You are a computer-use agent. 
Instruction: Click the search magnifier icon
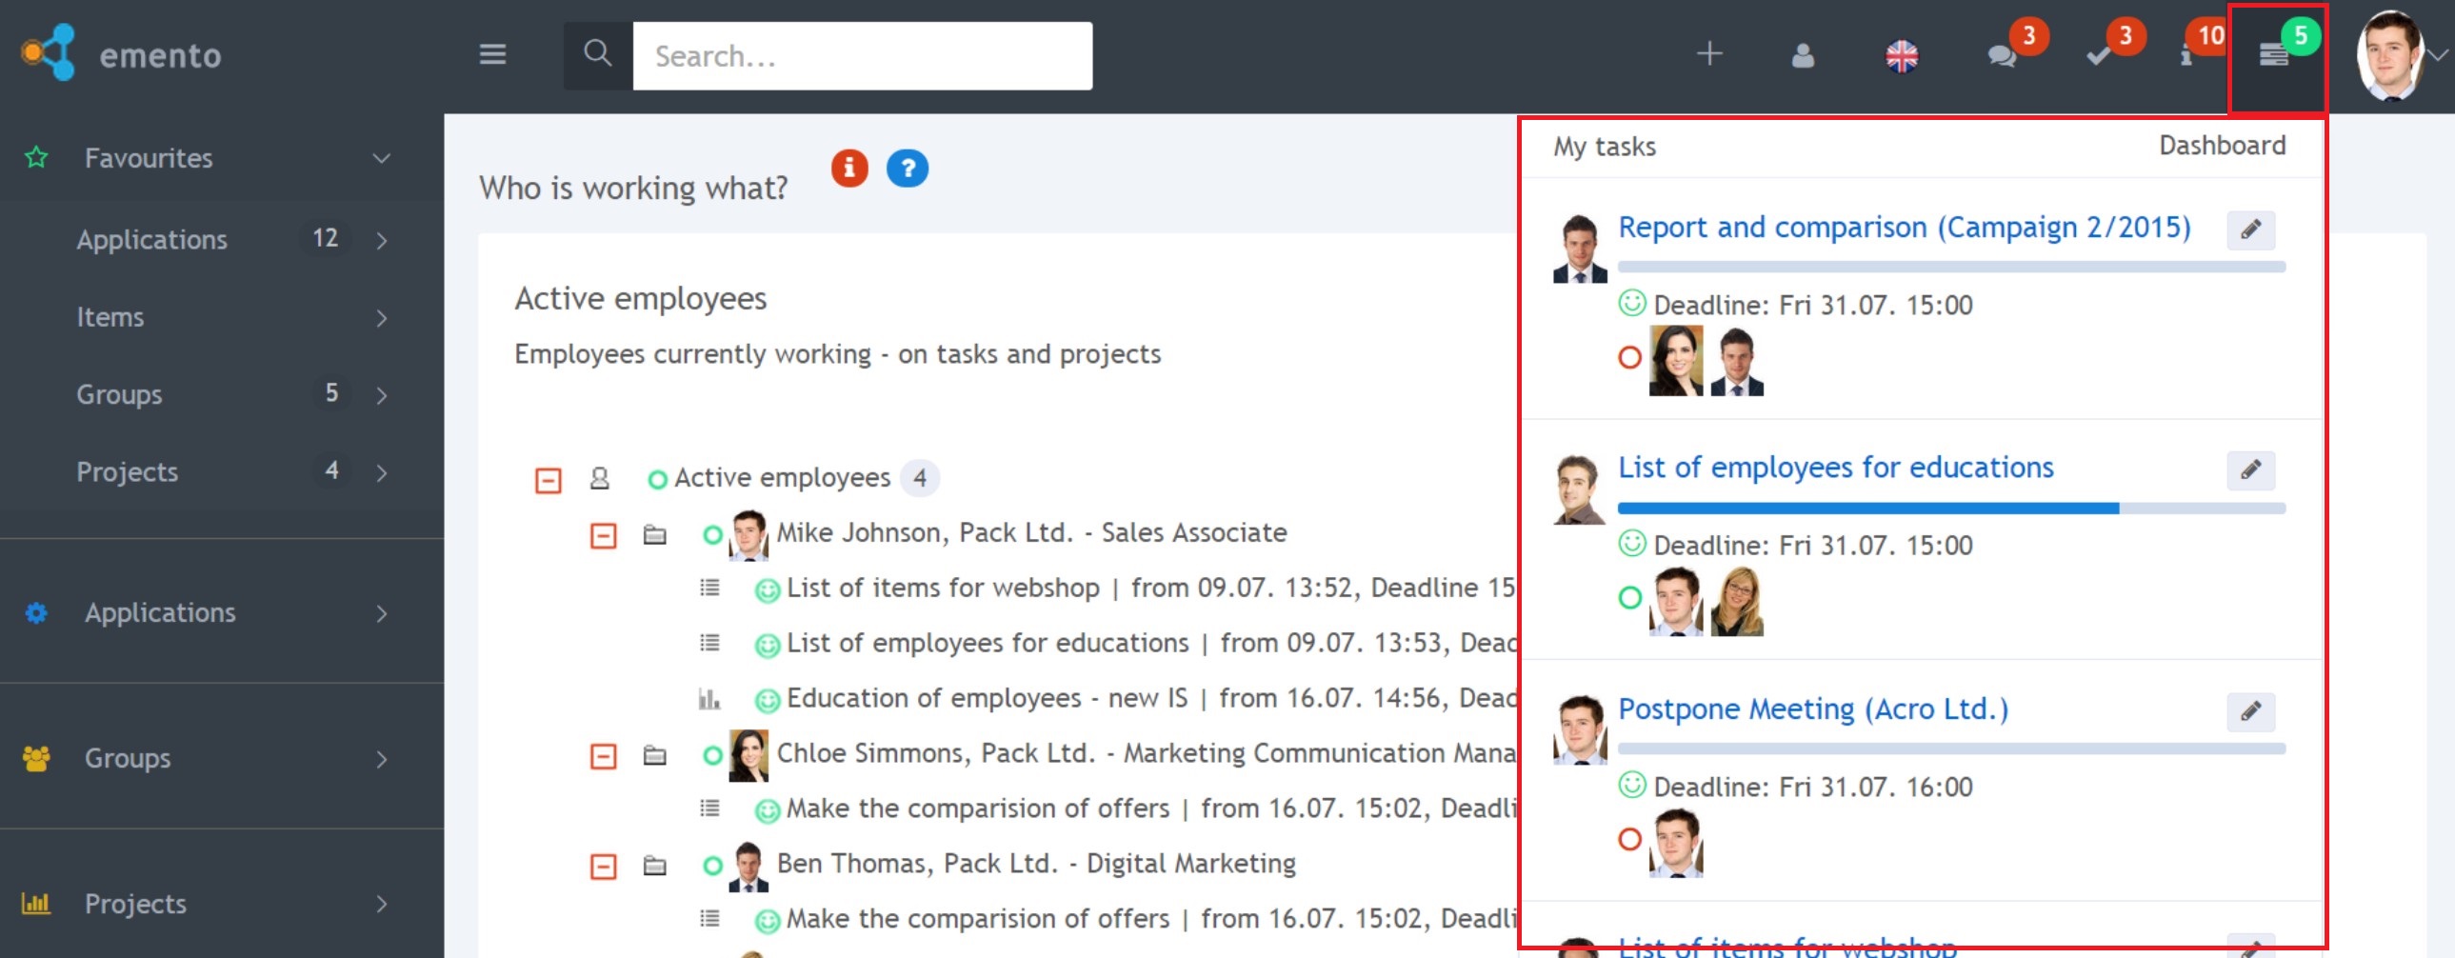[597, 54]
